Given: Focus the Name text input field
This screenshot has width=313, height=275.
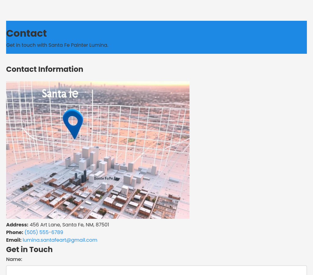Looking at the screenshot, I should pyautogui.click(x=156, y=270).
